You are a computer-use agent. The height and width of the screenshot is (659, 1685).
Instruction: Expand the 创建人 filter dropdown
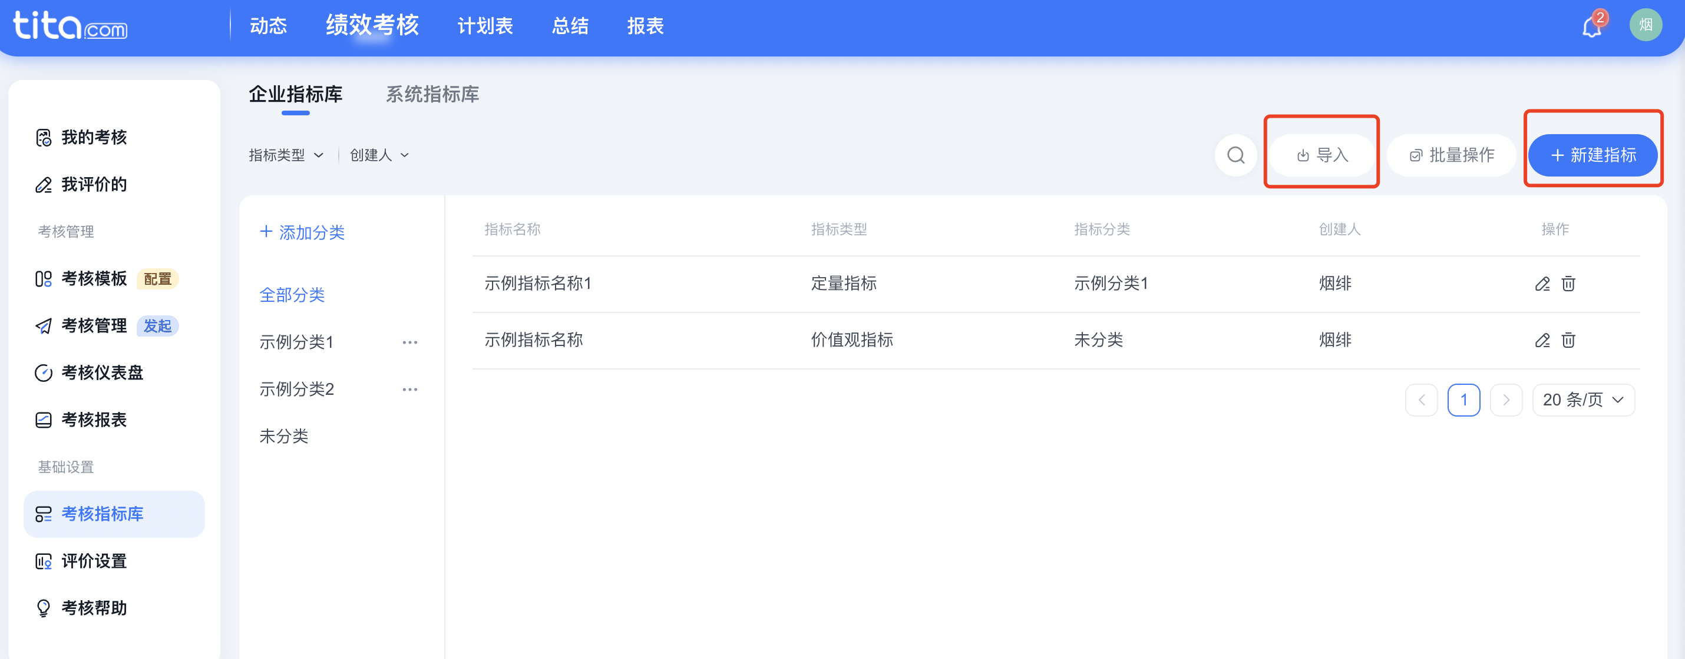[x=379, y=155]
